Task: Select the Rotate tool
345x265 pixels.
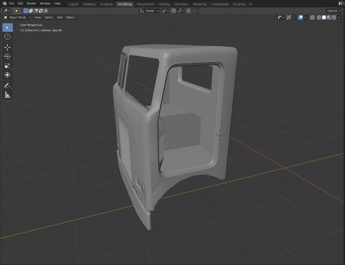Action: point(7,56)
